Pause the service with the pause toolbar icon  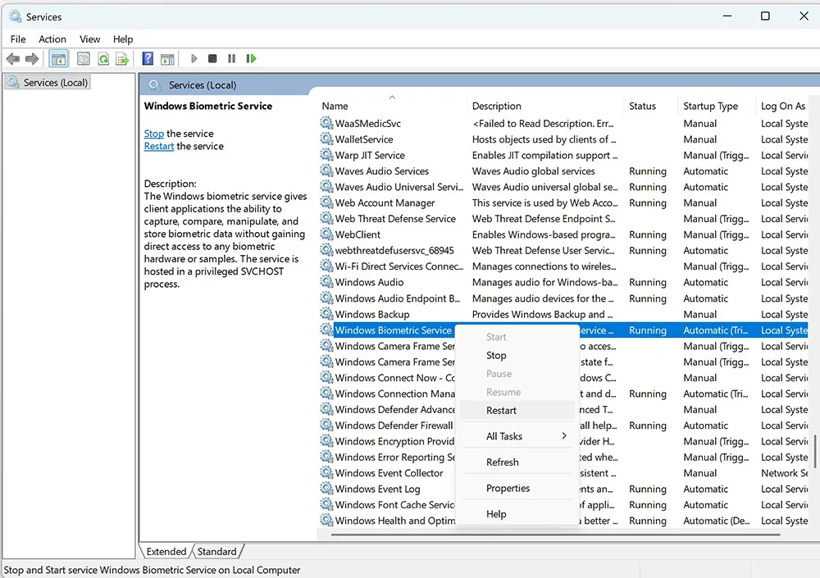click(231, 58)
